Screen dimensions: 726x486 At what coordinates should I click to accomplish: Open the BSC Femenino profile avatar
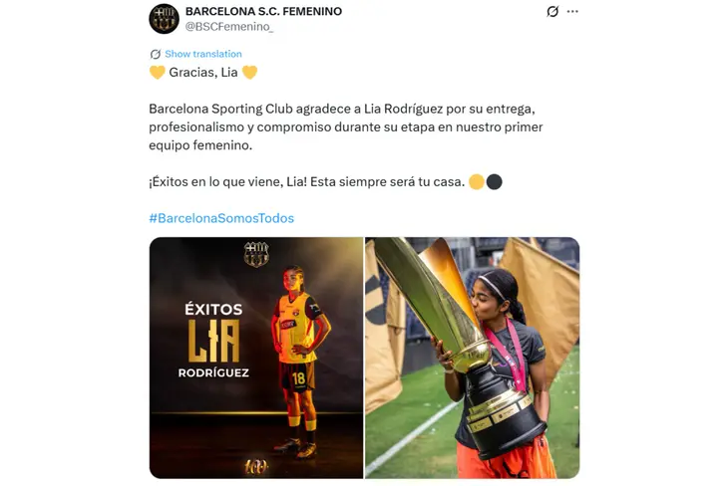pyautogui.click(x=164, y=19)
